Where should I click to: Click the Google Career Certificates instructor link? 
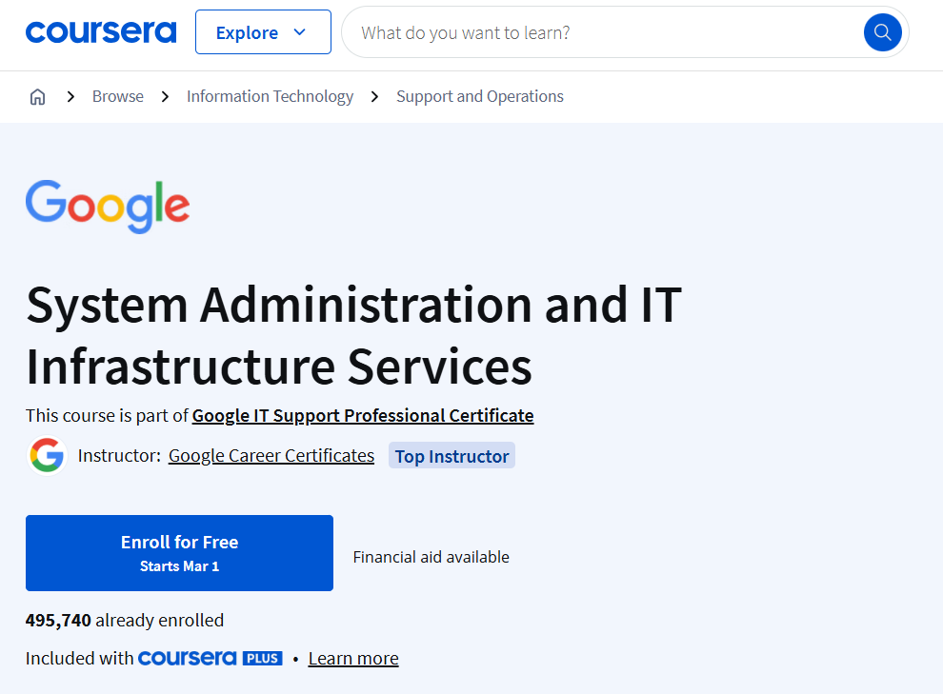click(x=271, y=455)
